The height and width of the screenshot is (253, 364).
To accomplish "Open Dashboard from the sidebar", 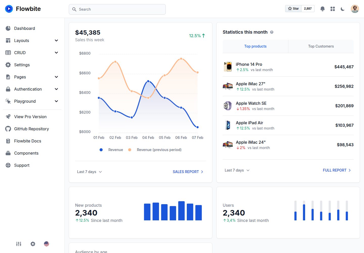I will coord(32,28).
